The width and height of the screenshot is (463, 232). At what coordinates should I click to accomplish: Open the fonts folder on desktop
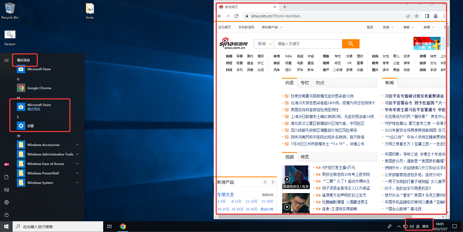(90, 11)
